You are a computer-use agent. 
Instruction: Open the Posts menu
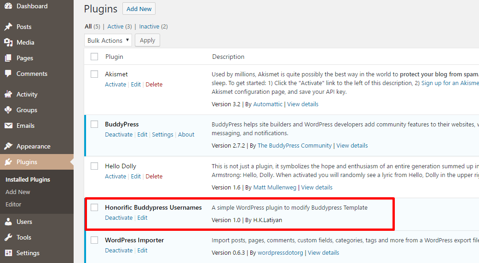click(x=24, y=27)
